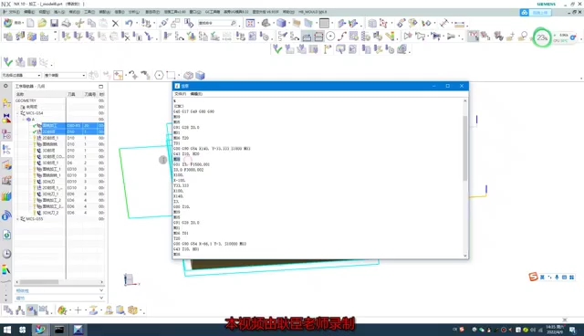Click the Windows Start button
Viewport: 584px width, 336px height.
[x=7, y=330]
